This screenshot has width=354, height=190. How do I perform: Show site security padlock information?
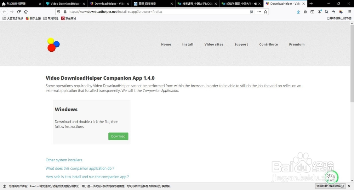[65, 12]
